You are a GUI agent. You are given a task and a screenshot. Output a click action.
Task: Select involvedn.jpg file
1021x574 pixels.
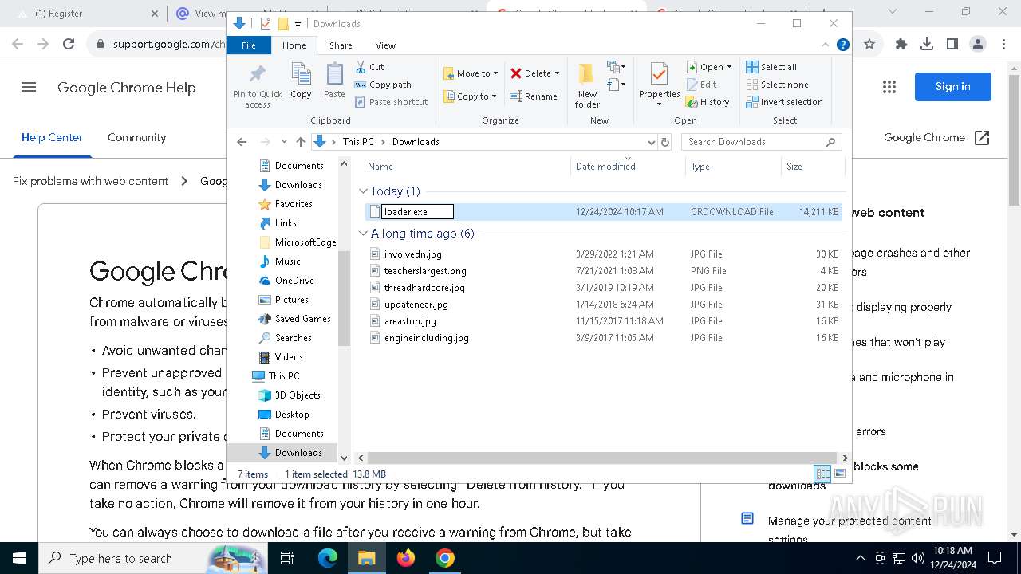413,254
